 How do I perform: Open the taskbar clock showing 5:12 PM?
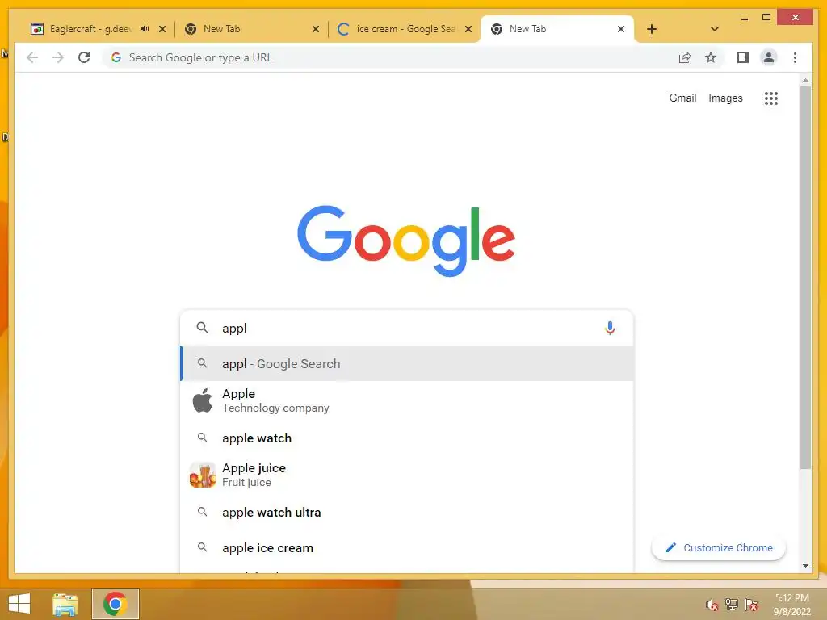coord(791,605)
